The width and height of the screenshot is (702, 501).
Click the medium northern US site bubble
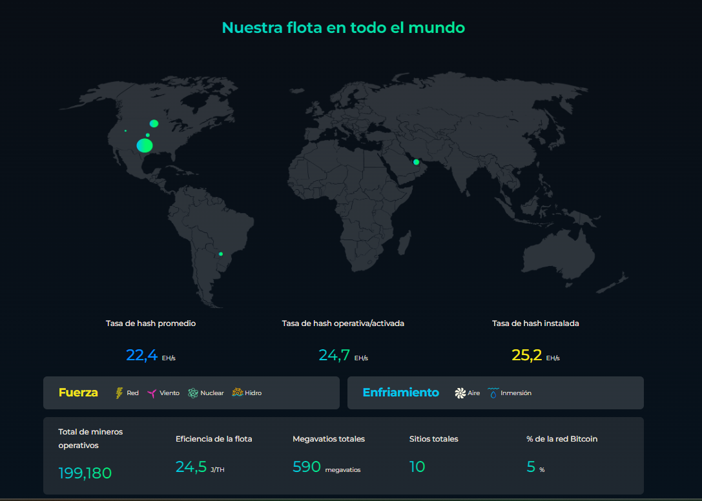click(154, 123)
